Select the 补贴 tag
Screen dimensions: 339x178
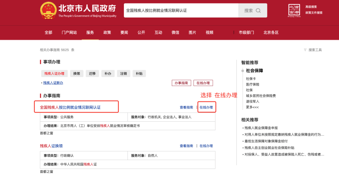[x=139, y=73]
